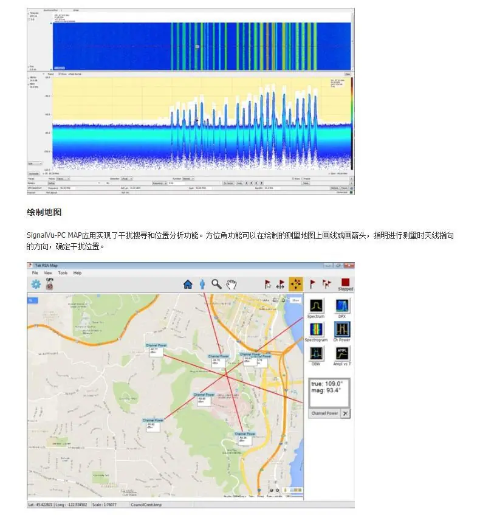
Task: Click the Autoscale button below DPX display
Action: coord(34,173)
